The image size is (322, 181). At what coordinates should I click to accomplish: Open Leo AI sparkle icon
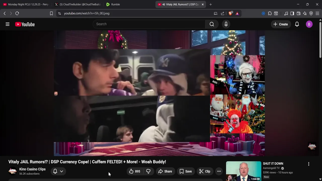[305, 13]
